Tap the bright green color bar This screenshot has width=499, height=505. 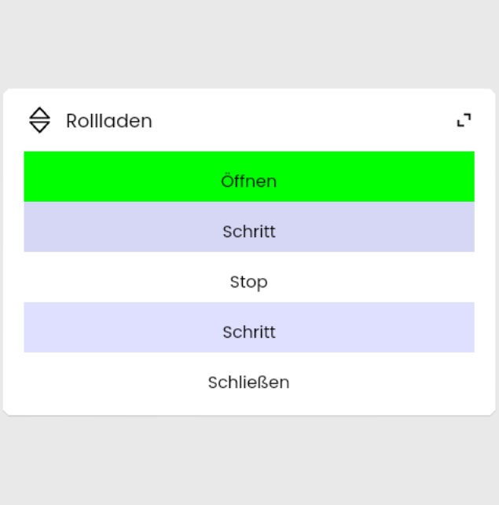point(249,177)
